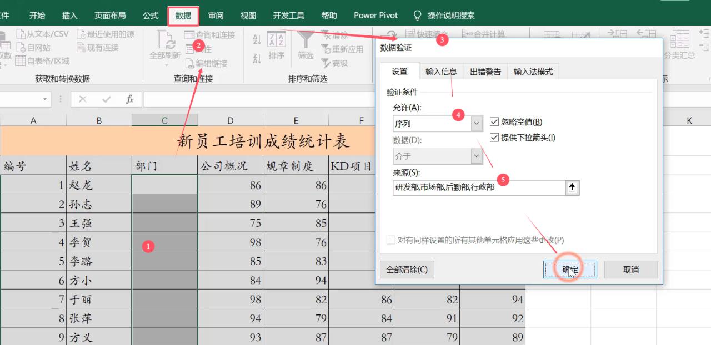Open the Power Pivot tab
This screenshot has width=711, height=345.
[x=376, y=16]
